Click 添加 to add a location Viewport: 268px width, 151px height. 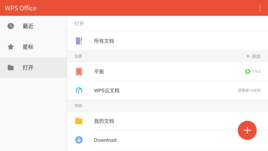[x=253, y=56]
